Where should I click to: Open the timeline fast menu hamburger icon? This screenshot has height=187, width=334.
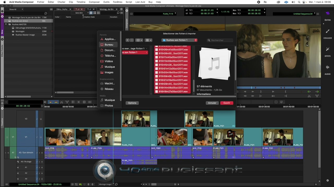[7, 184]
